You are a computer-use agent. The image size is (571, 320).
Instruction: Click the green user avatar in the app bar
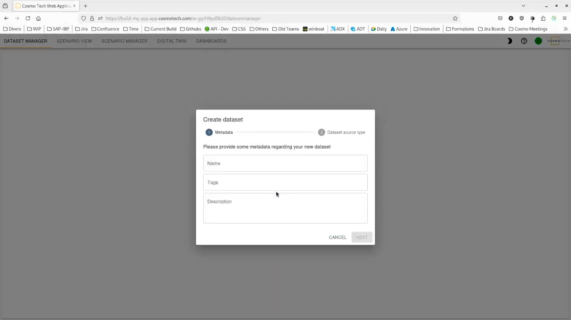point(538,40)
